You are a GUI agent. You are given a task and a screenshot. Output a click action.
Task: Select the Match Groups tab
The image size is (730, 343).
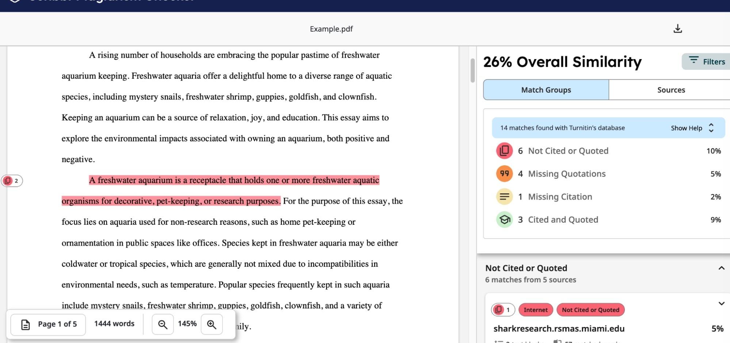coord(546,90)
